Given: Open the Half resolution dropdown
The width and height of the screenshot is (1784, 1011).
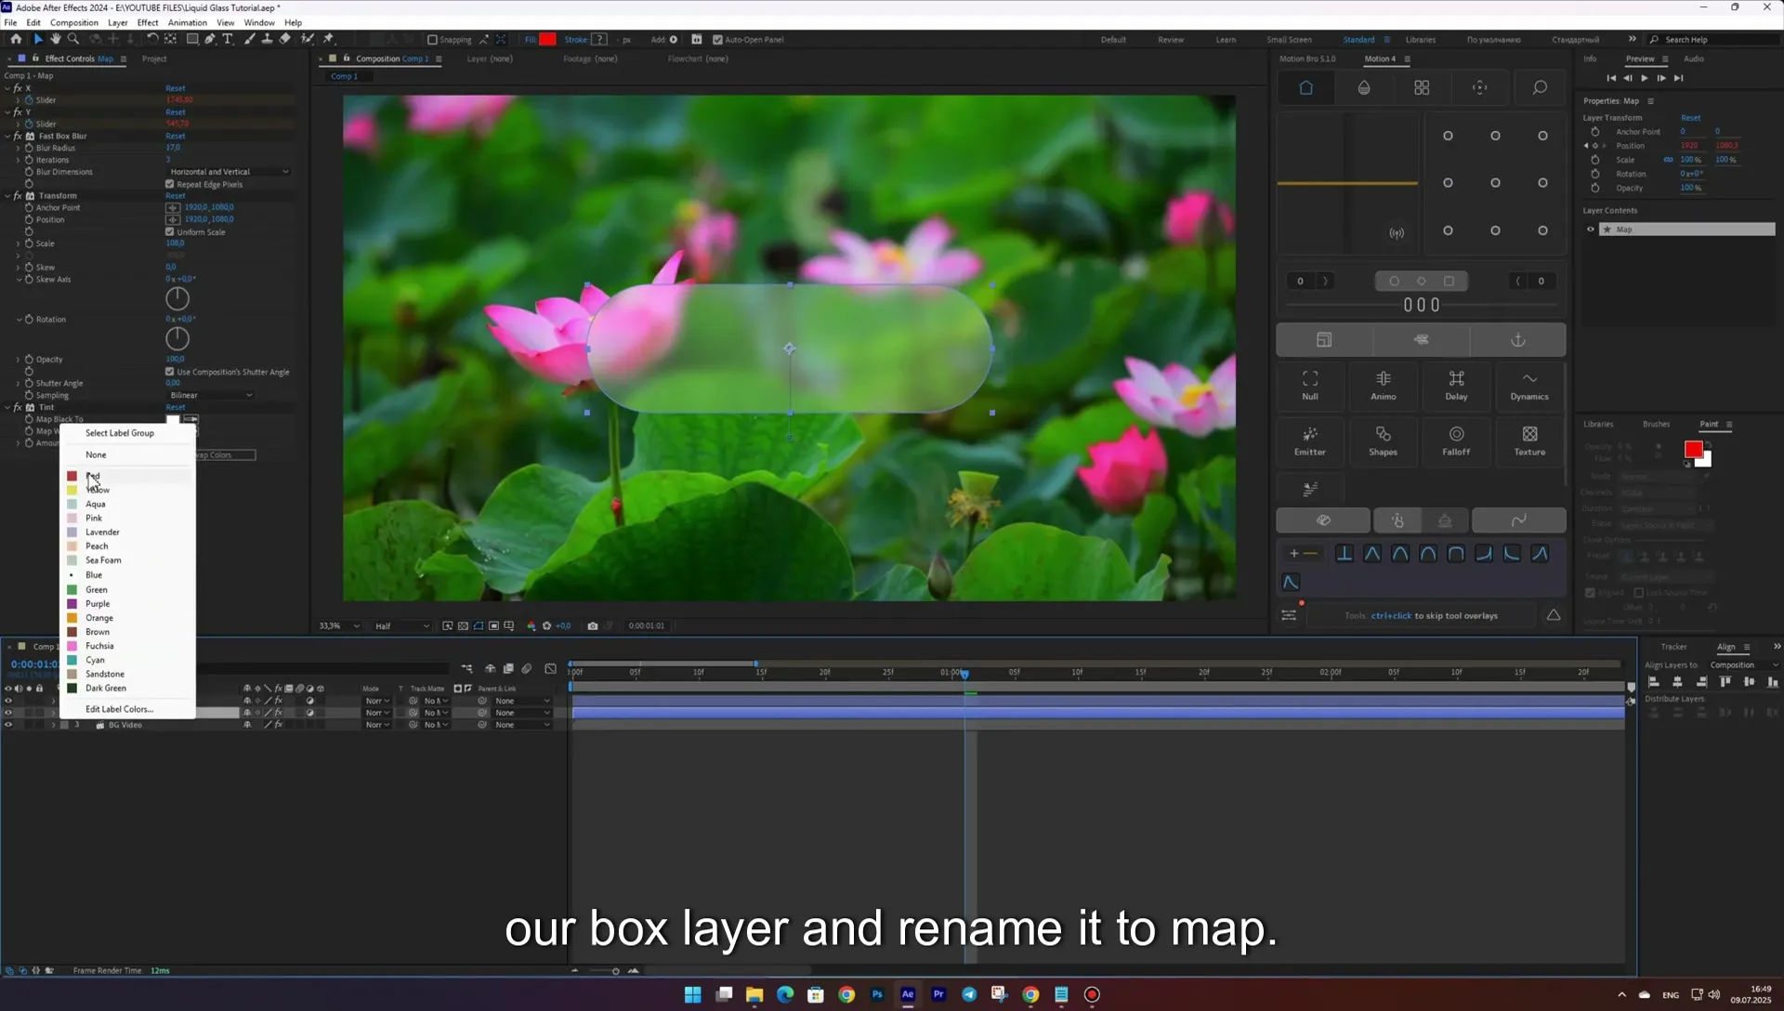Looking at the screenshot, I should click(x=401, y=626).
